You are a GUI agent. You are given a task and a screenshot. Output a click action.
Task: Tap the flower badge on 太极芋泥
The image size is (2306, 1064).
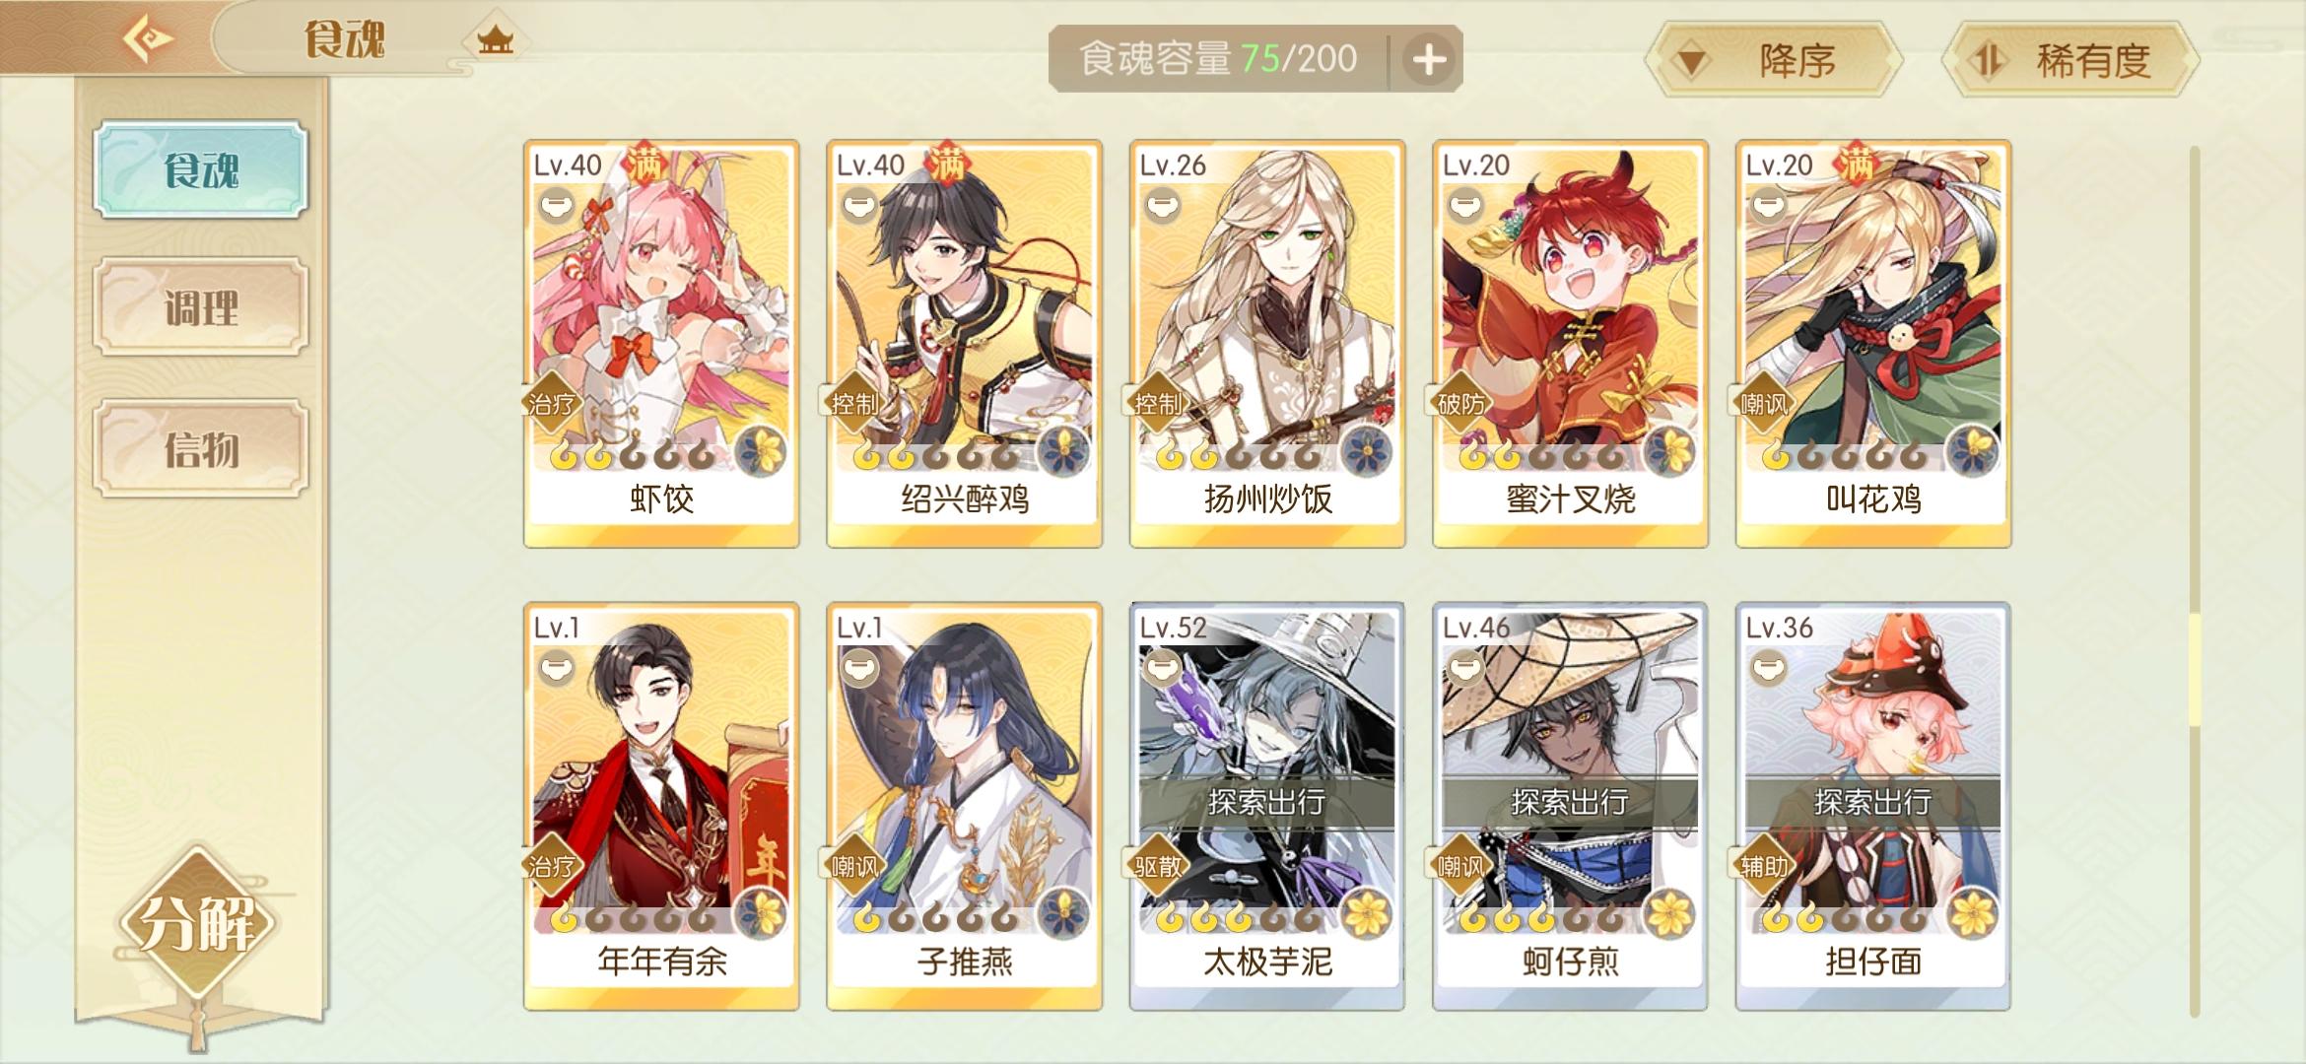(1366, 913)
